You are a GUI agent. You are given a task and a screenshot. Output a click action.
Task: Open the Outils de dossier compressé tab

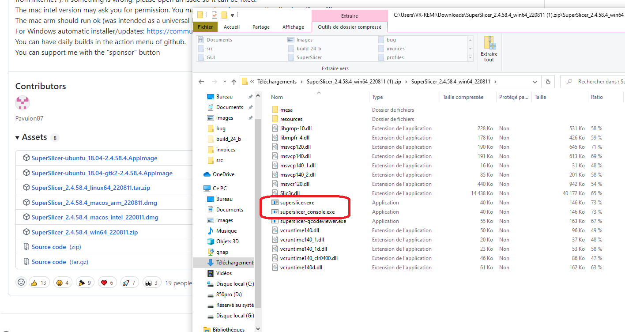pos(350,26)
